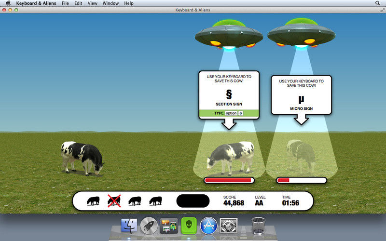The width and height of the screenshot is (386, 241).
Task: Click the black typed-character display box
Action: coord(193,201)
